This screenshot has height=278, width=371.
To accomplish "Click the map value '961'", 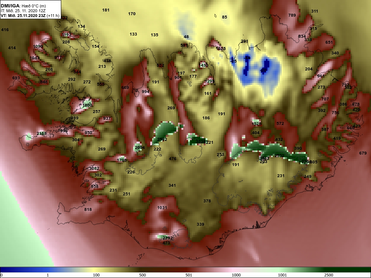I will [x=321, y=76].
